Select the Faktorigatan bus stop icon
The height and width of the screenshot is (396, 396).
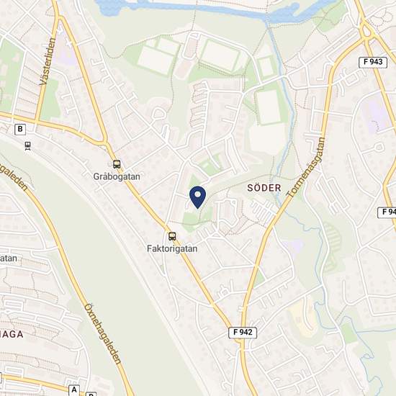[172, 236]
